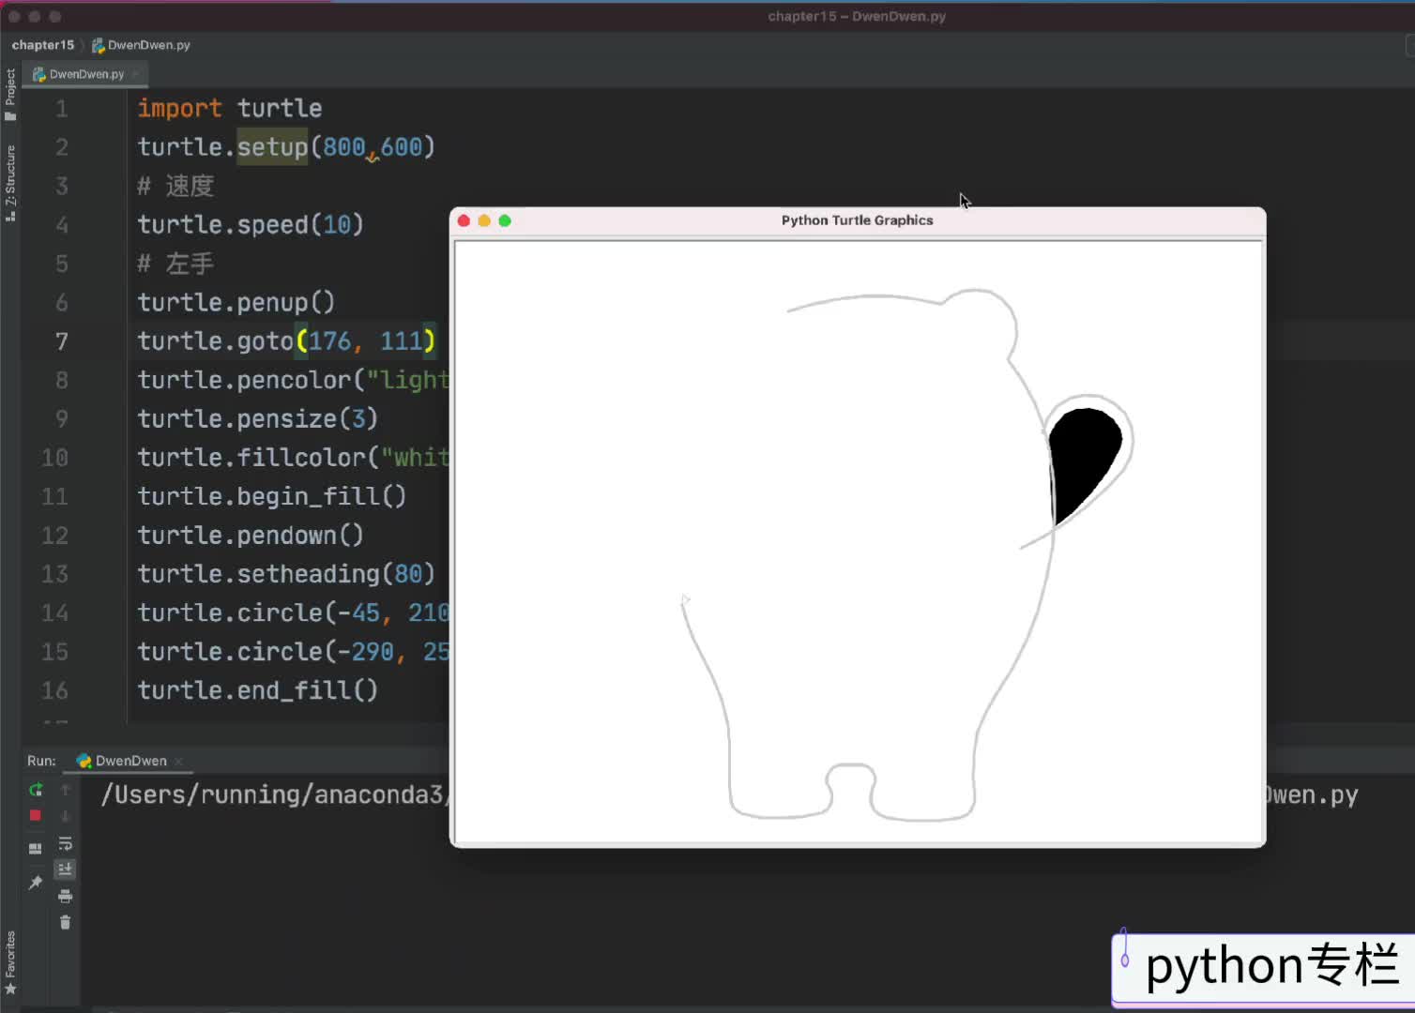Toggle scroll to end of console

click(65, 869)
